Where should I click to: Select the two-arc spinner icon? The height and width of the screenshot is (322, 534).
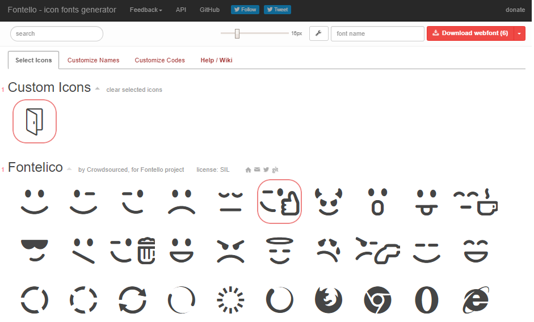coord(35,300)
